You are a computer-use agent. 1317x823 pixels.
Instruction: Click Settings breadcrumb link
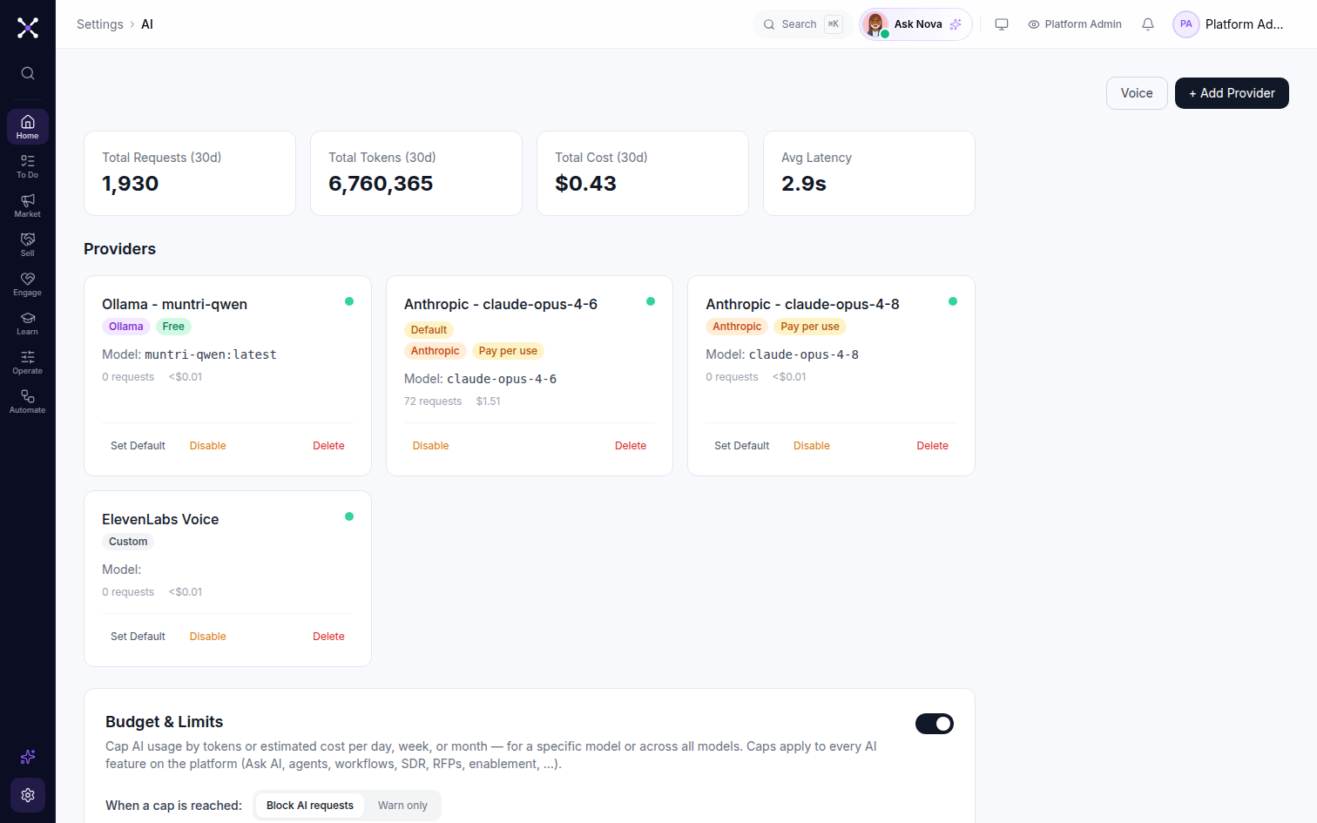click(x=100, y=24)
